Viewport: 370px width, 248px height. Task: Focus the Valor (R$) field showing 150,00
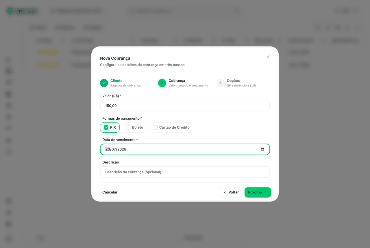click(185, 106)
